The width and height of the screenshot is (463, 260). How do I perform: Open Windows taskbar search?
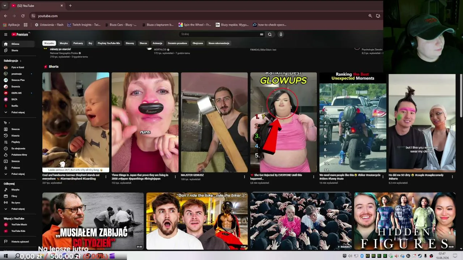(x=17, y=256)
